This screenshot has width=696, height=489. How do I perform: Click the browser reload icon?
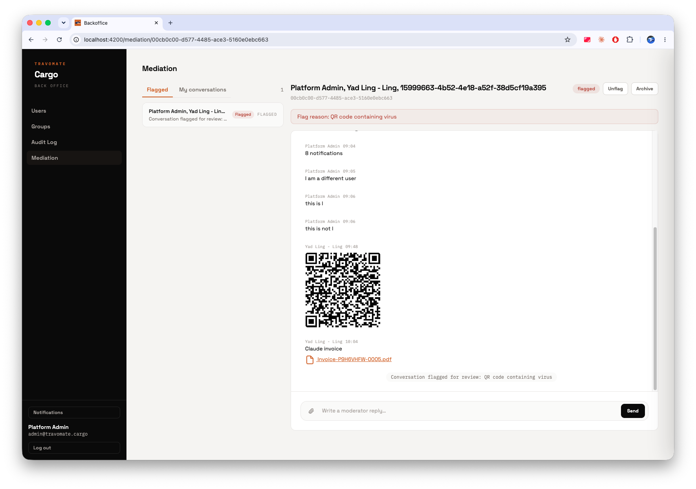pyautogui.click(x=59, y=40)
